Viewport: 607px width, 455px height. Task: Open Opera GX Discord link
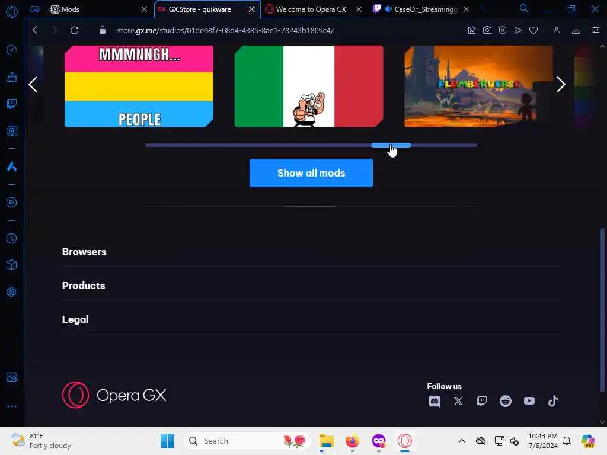[x=435, y=401]
